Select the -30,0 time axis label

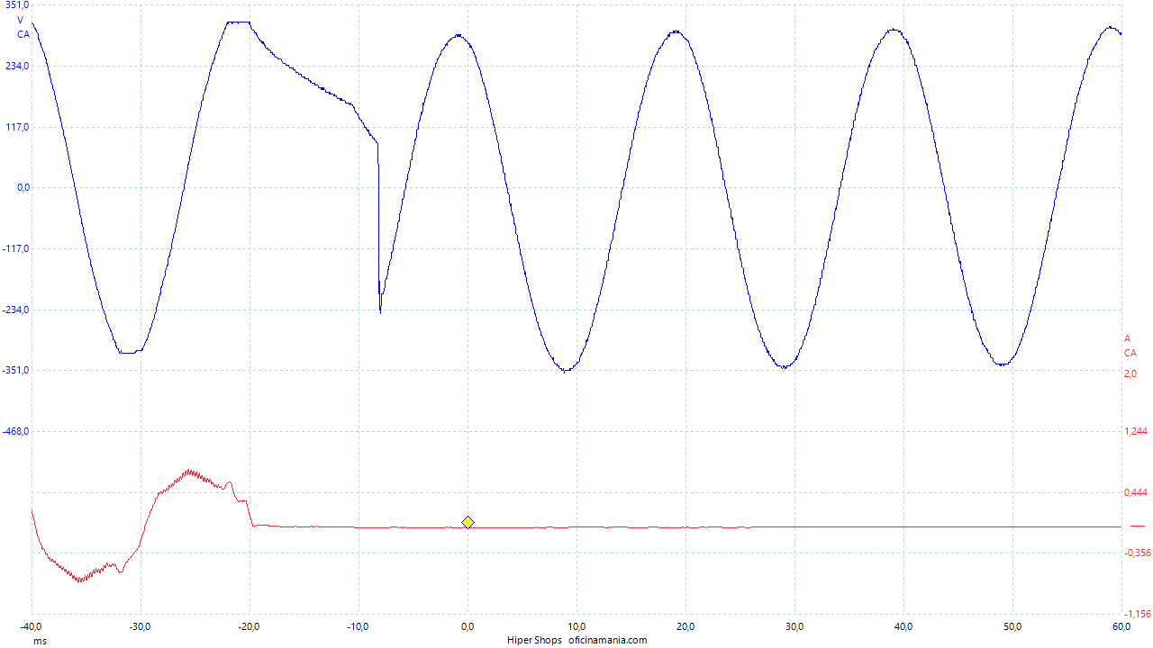click(141, 626)
